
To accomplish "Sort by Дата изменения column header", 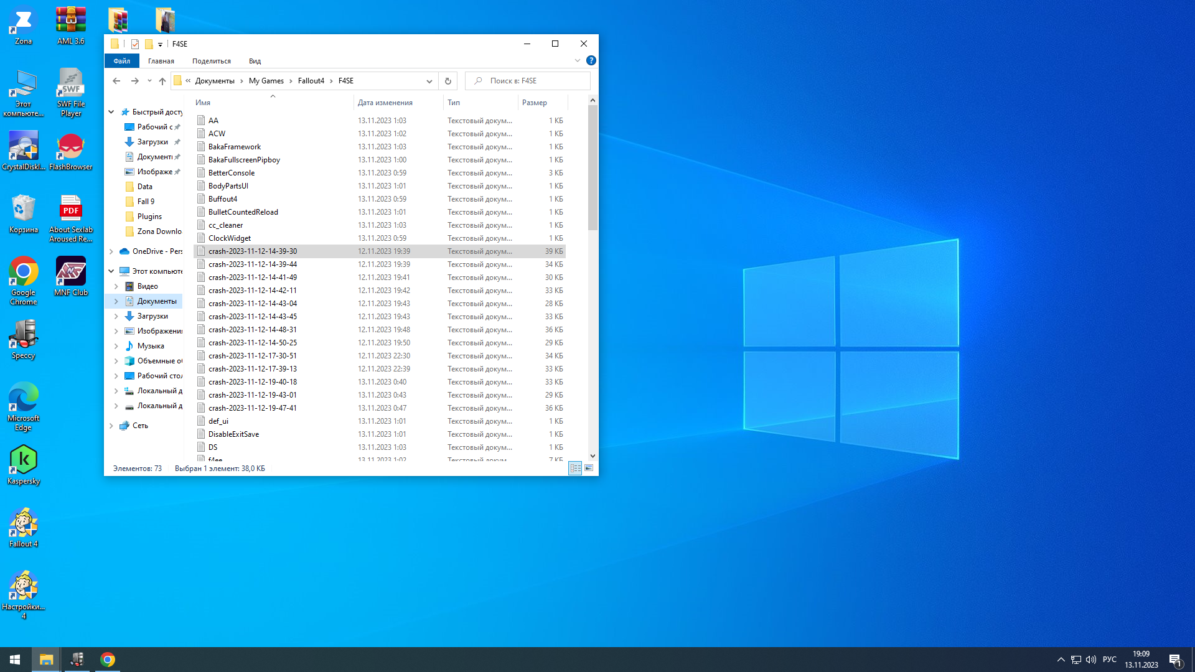I will pyautogui.click(x=385, y=103).
